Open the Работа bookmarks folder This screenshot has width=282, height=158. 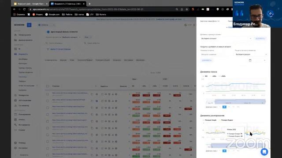pos(67,14)
